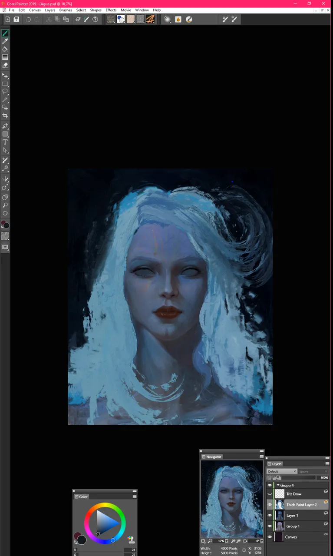Hide the Grupo 4 layer group
The height and width of the screenshot is (556, 333).
[270, 485]
